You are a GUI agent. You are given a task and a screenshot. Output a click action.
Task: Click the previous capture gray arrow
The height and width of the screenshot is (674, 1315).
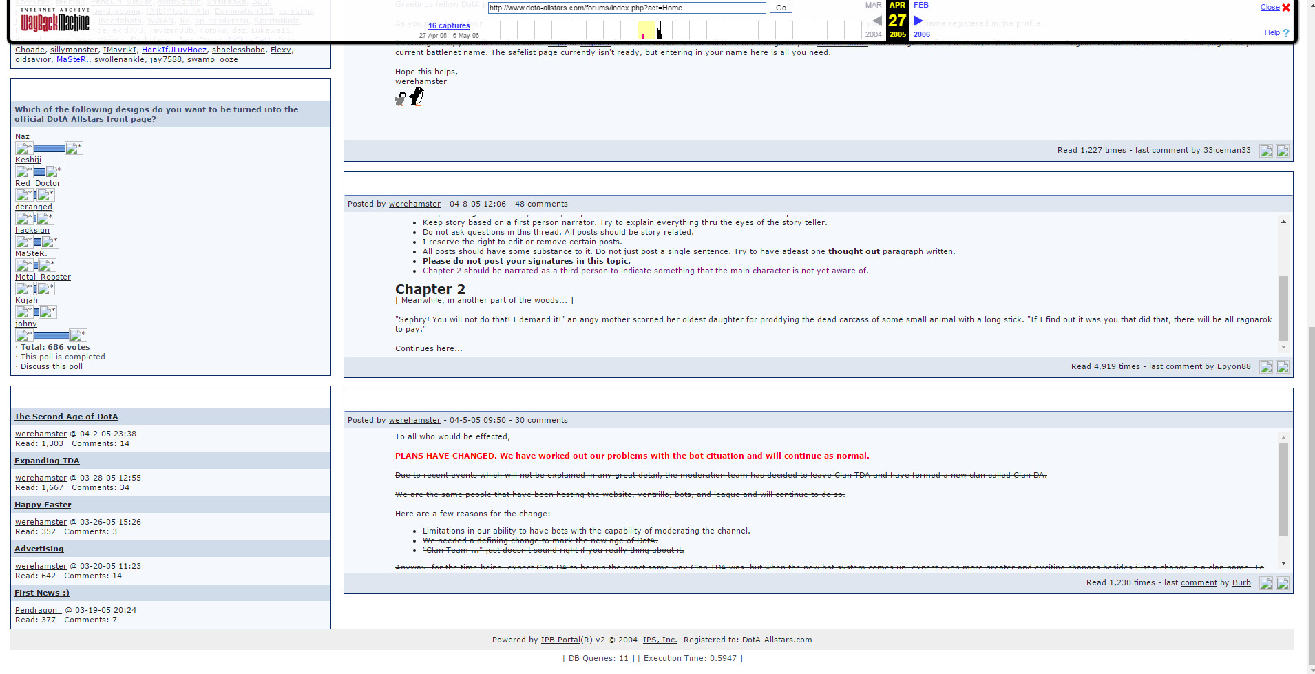[876, 21]
